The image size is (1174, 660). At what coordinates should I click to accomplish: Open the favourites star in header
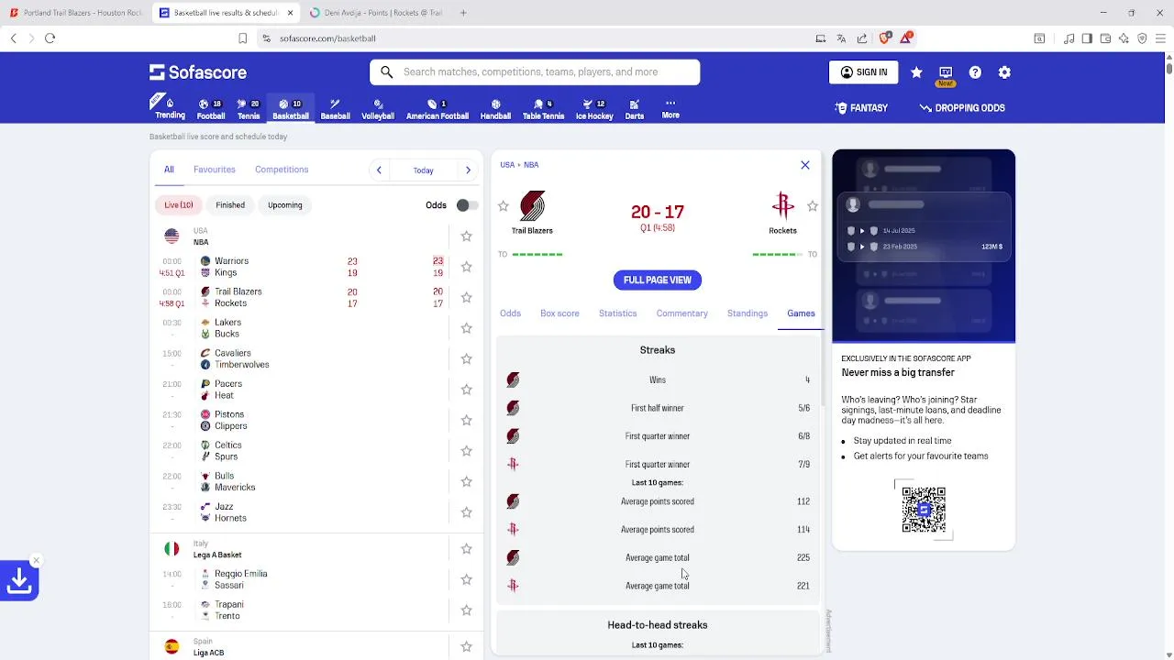(x=916, y=72)
